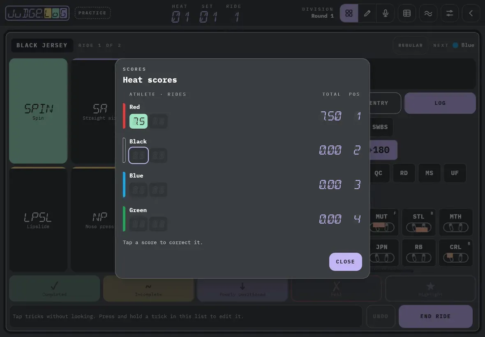Screen dimensions: 485x337
Task: Toggle the +180 rotation modifier
Action: (x=381, y=150)
